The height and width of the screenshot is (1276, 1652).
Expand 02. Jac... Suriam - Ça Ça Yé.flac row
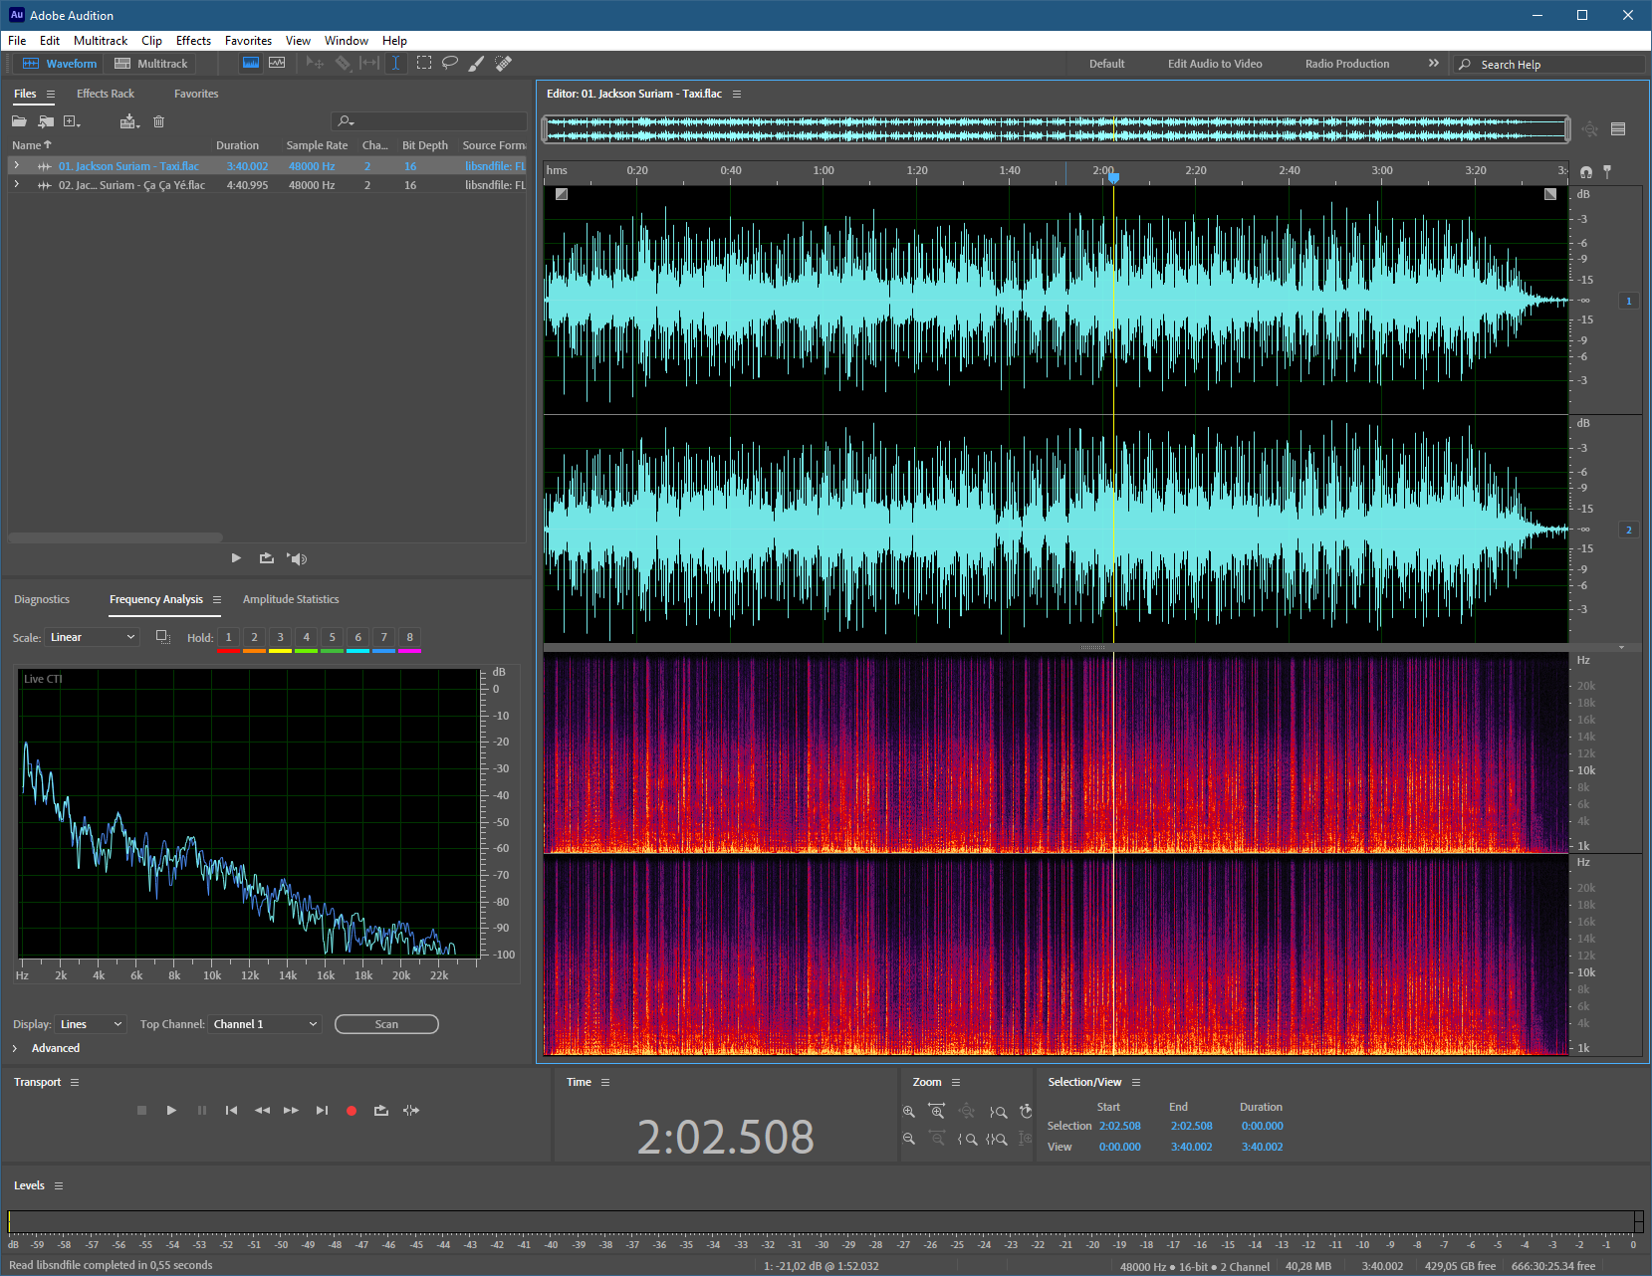point(16,184)
